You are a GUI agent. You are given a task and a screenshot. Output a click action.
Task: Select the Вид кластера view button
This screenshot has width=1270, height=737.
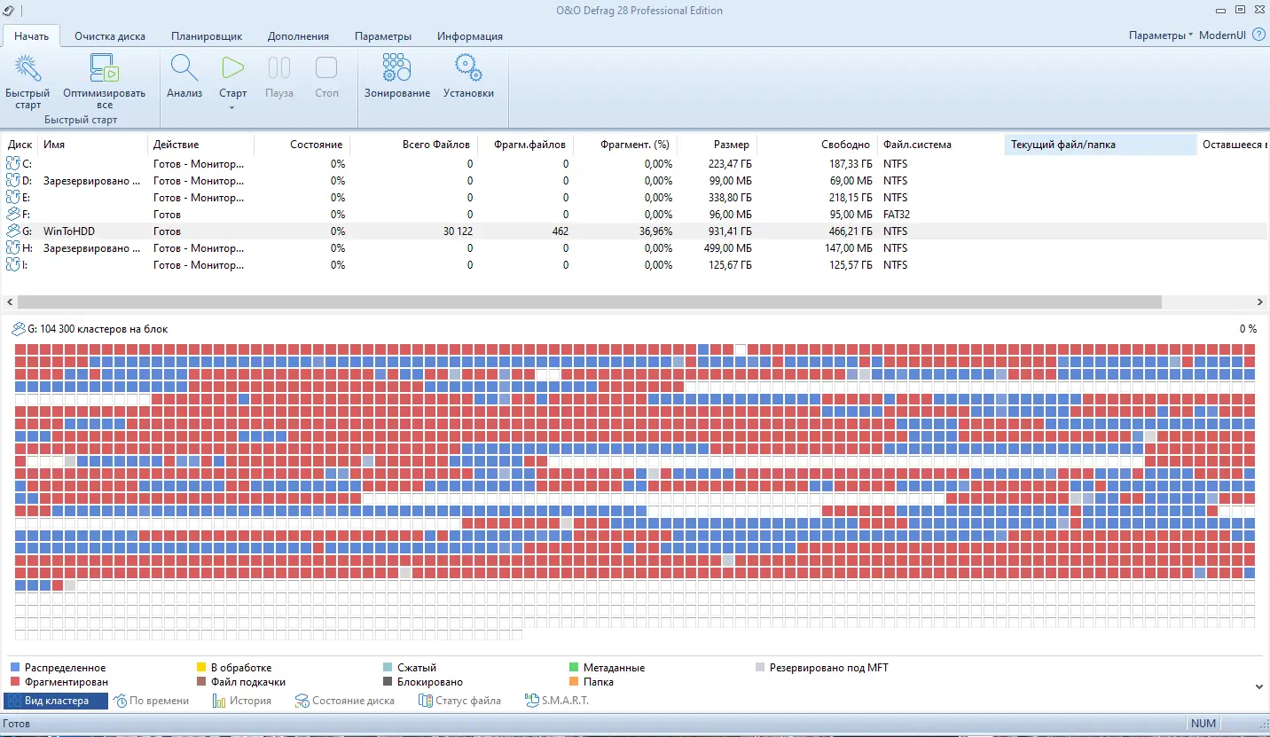point(56,701)
